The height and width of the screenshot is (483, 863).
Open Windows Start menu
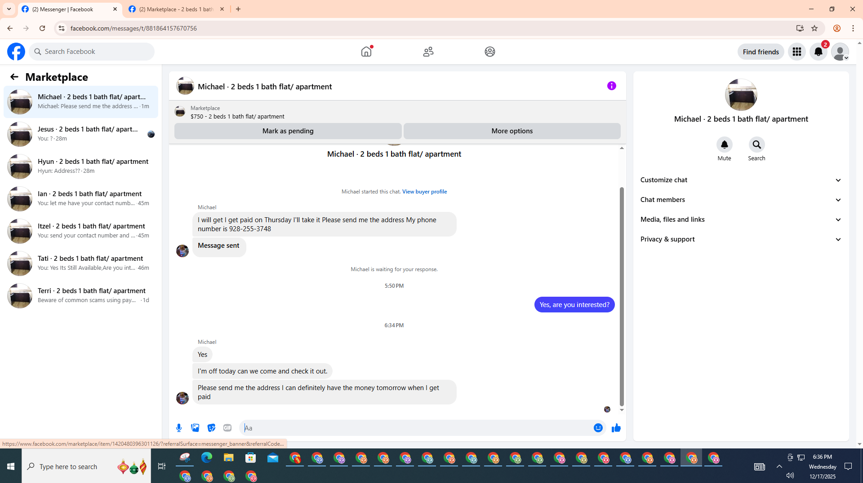click(x=11, y=466)
